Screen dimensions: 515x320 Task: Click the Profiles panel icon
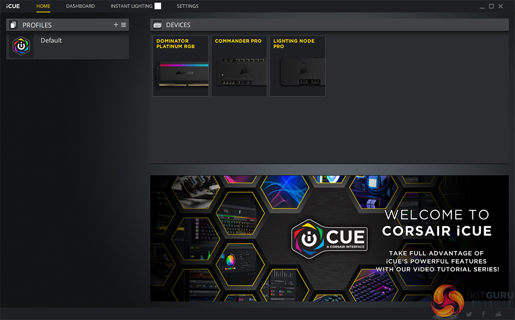tap(13, 25)
